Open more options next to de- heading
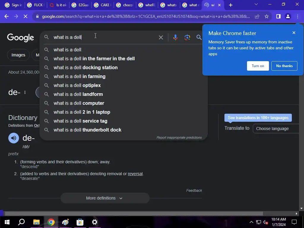The height and width of the screenshot is (228, 304). [25, 93]
